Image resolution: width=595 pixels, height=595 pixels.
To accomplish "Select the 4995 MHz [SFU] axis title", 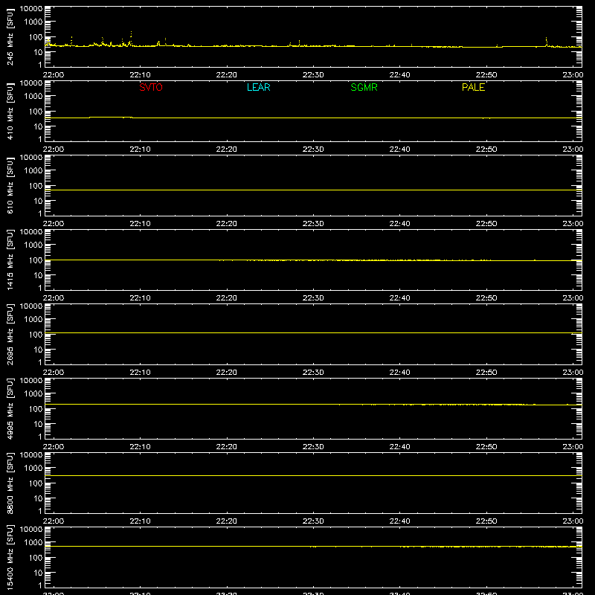I will 10,409.
